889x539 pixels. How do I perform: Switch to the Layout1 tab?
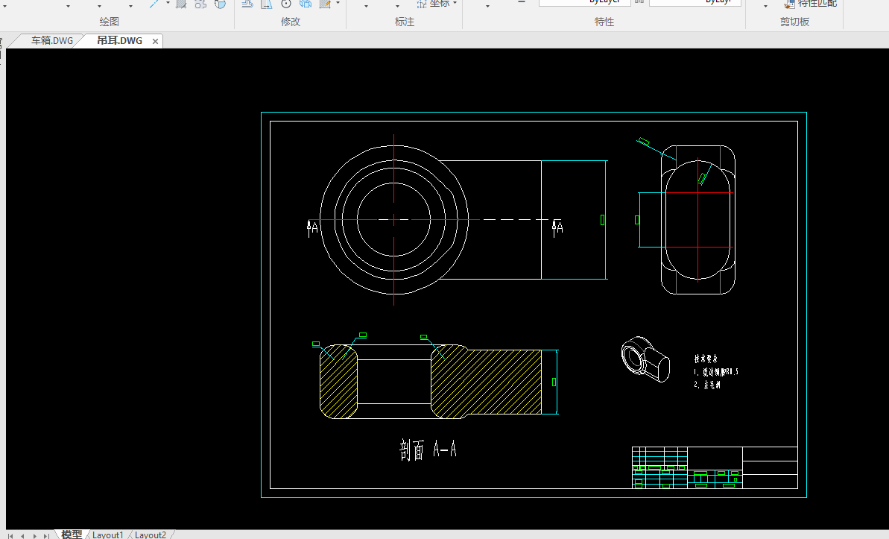point(108,535)
